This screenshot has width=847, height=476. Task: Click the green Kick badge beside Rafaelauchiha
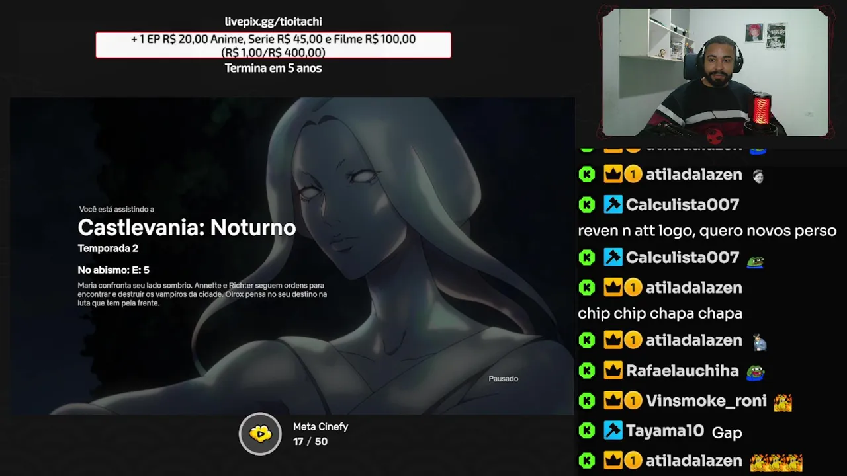(587, 371)
